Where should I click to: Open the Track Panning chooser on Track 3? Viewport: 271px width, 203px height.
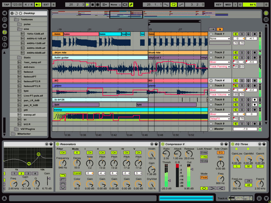click(220, 66)
